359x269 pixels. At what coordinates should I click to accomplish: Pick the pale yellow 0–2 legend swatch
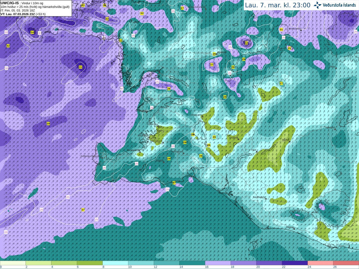pos(13,263)
